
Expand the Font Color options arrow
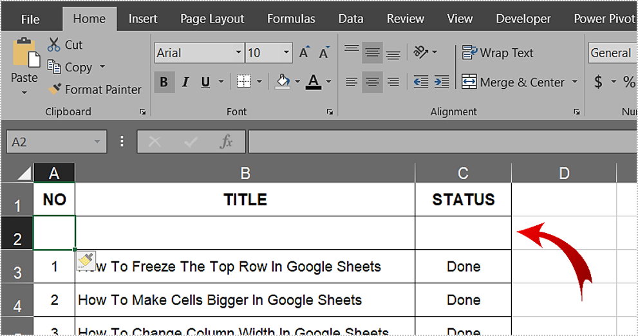(328, 82)
